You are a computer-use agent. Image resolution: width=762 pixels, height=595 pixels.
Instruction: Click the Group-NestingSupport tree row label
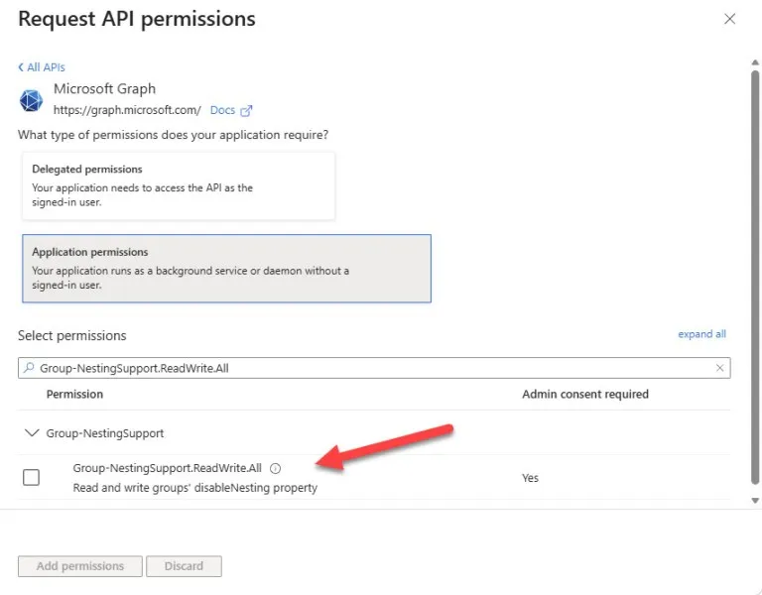(x=105, y=432)
